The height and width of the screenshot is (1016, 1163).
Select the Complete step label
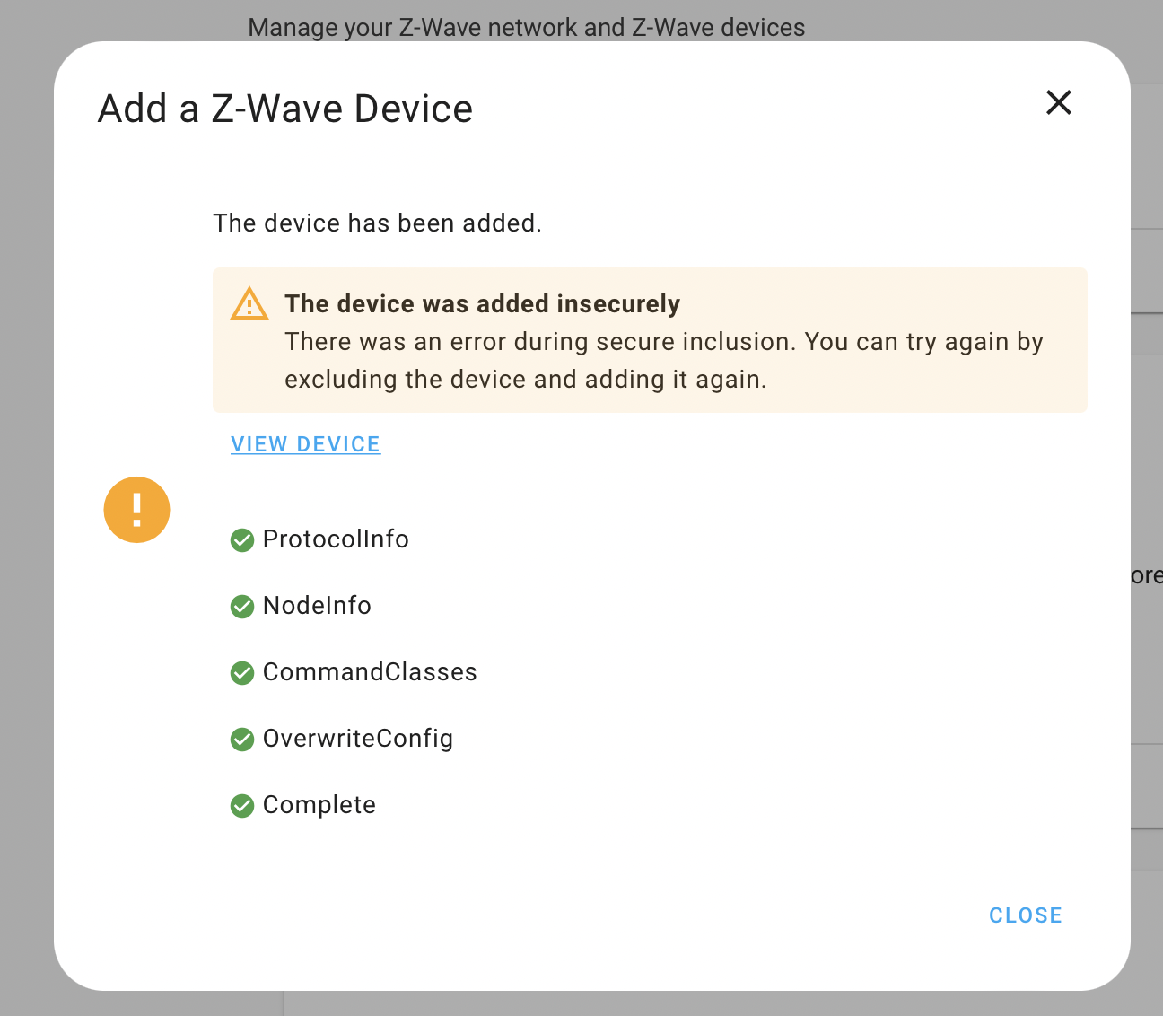point(319,805)
